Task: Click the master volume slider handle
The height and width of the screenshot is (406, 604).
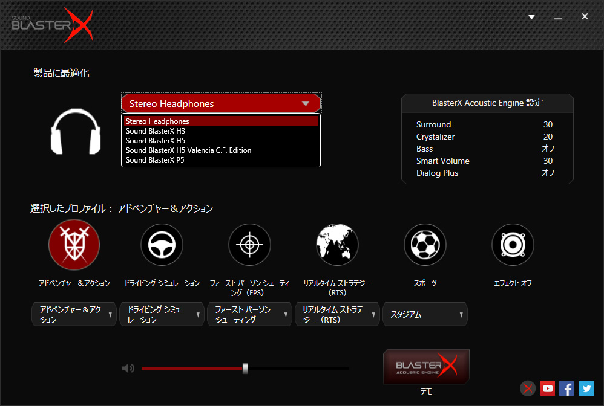Action: tap(245, 368)
